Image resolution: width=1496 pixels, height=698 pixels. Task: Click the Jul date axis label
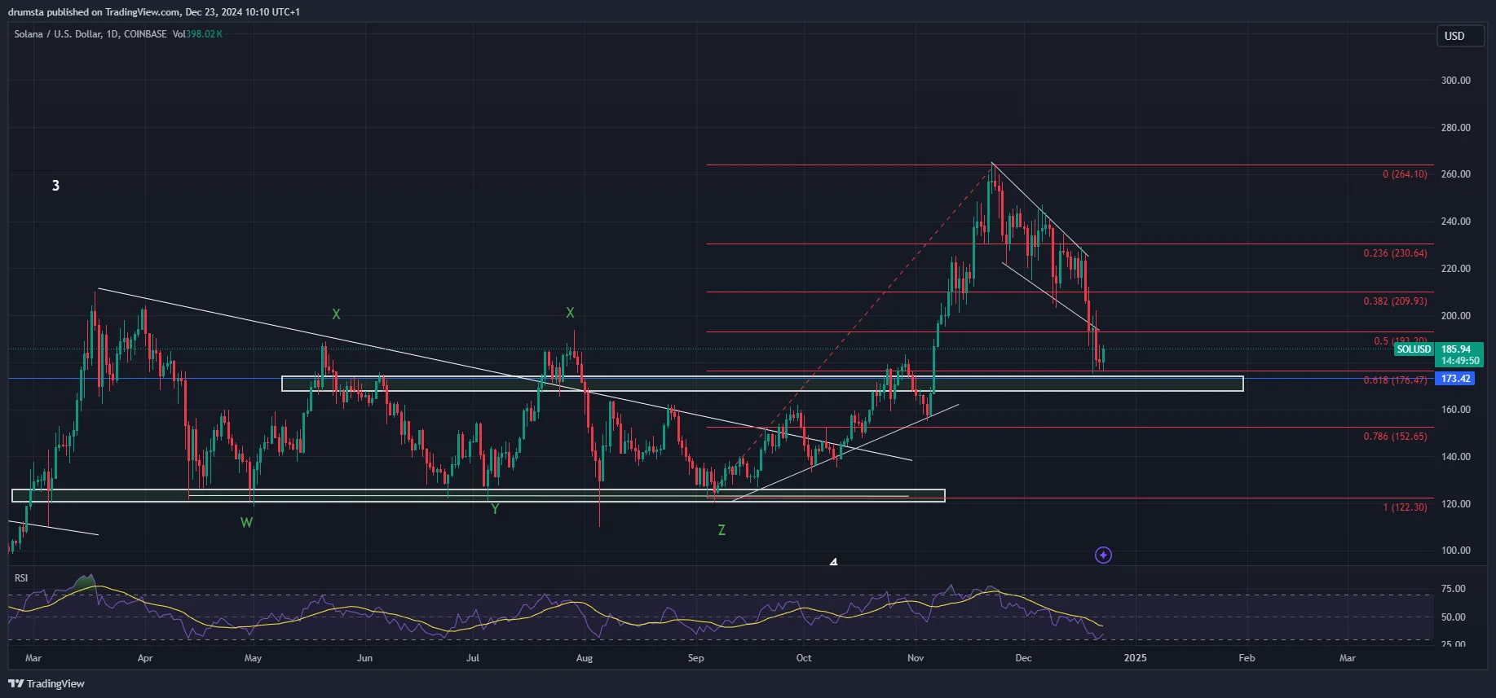[473, 658]
